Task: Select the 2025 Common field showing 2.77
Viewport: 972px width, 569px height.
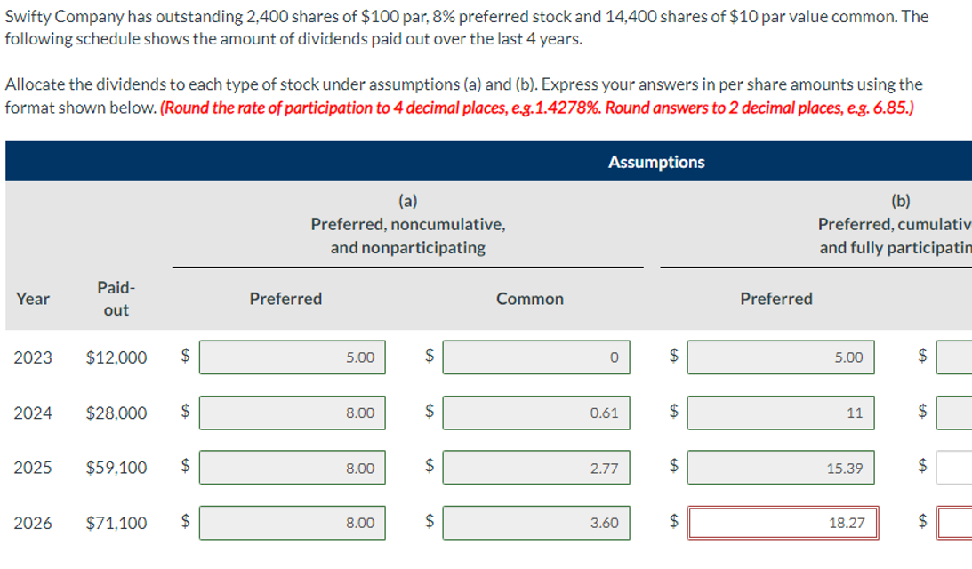Action: click(536, 467)
